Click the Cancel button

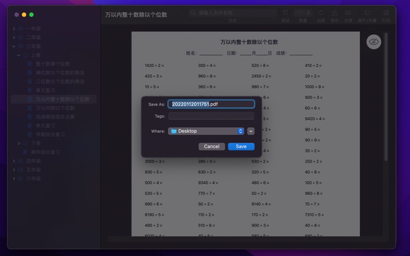click(x=212, y=146)
